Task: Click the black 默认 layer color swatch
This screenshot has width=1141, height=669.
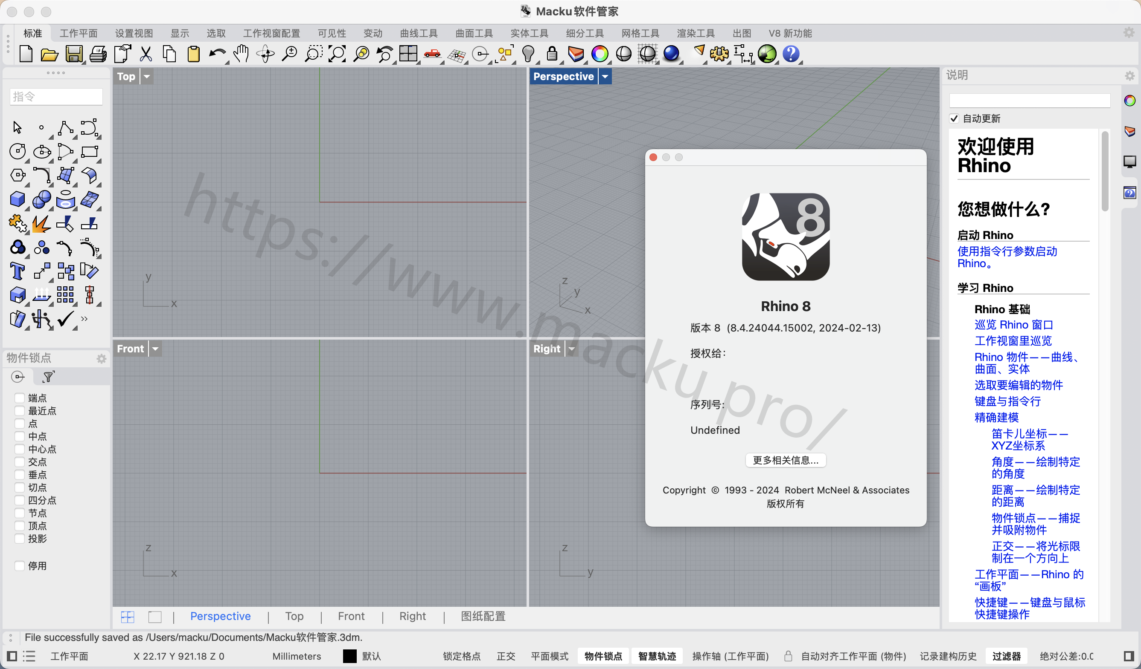Action: (x=349, y=656)
